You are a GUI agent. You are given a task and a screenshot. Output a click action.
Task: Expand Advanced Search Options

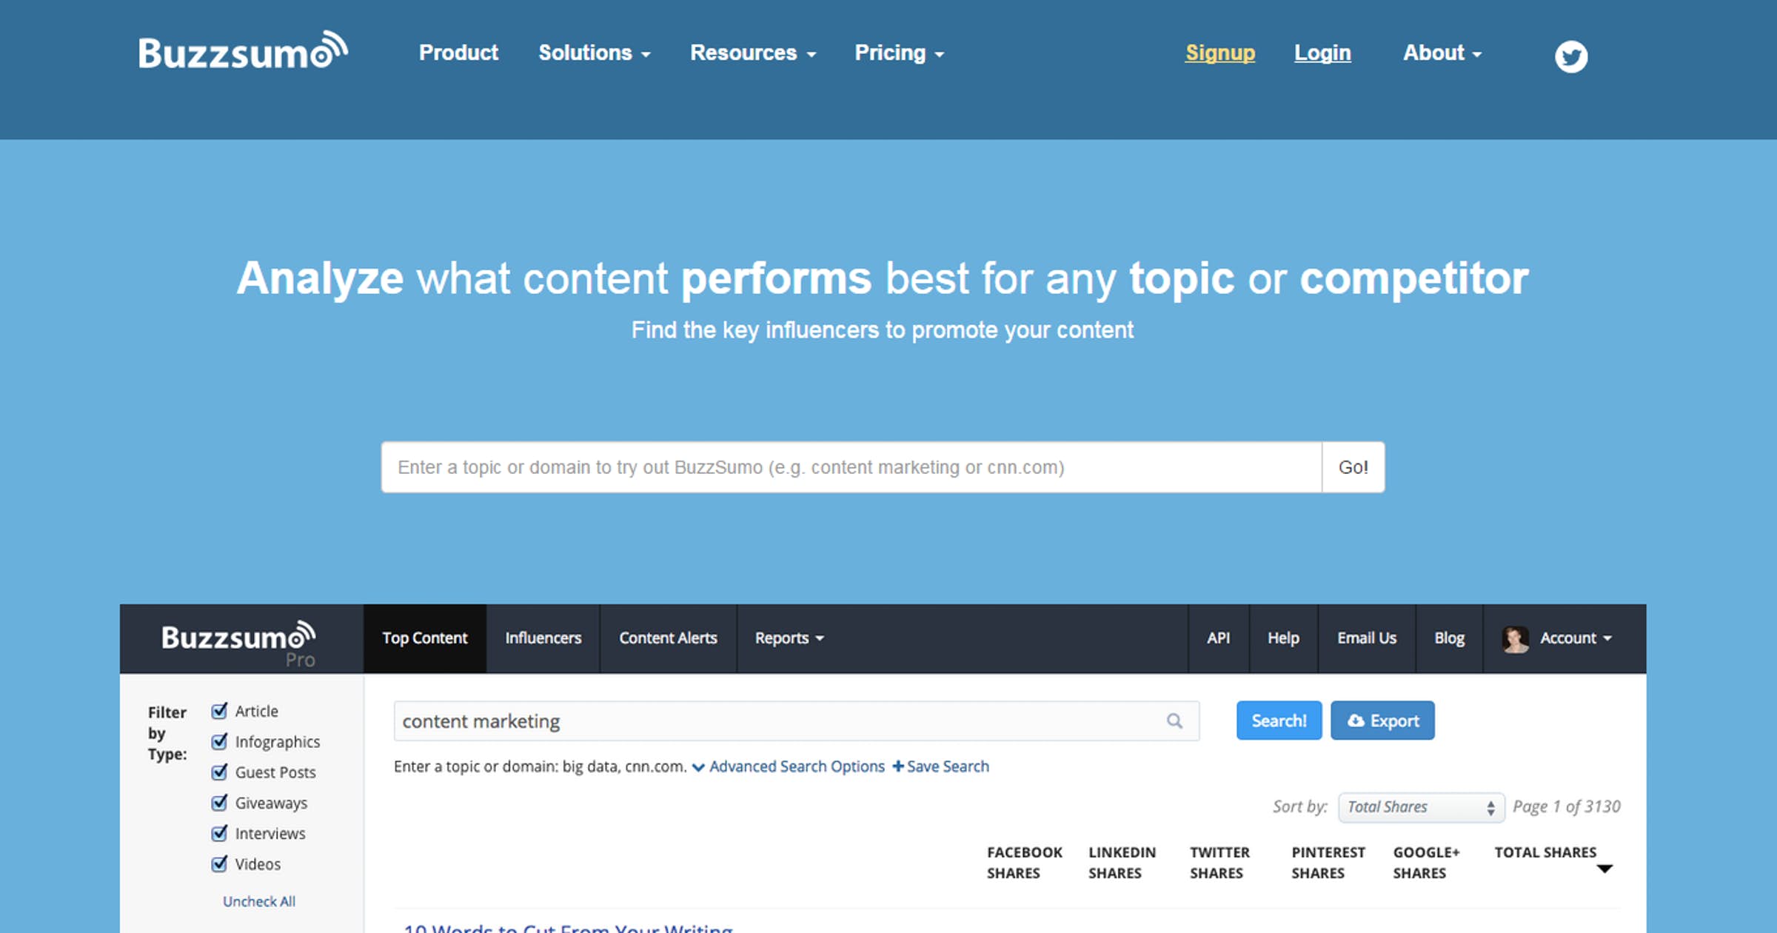(789, 766)
